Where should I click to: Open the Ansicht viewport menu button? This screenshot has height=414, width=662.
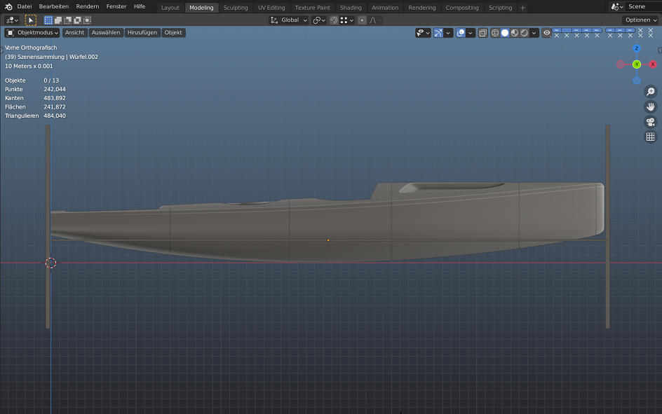click(75, 33)
